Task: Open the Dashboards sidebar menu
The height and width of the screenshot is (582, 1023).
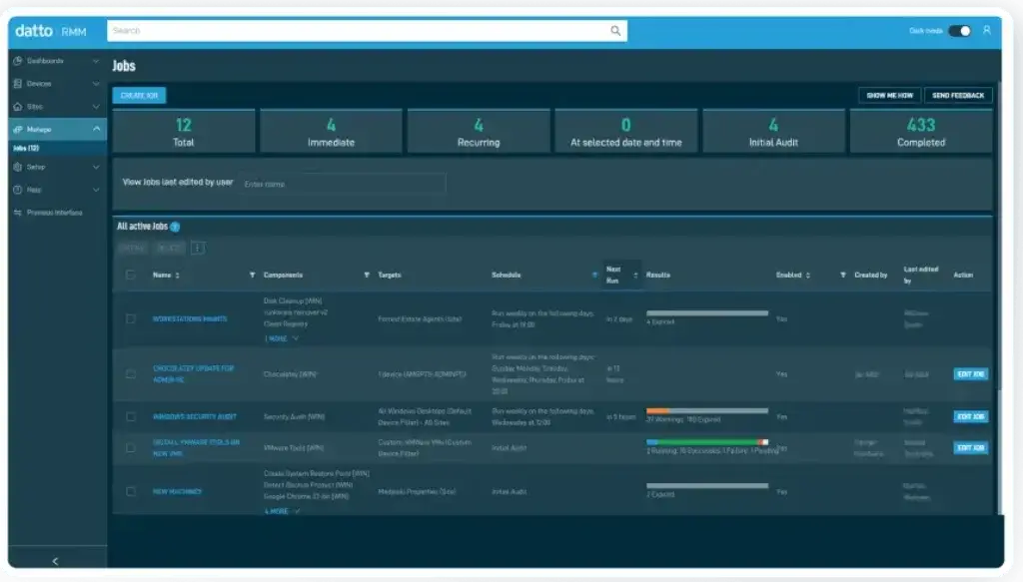Action: [57, 61]
